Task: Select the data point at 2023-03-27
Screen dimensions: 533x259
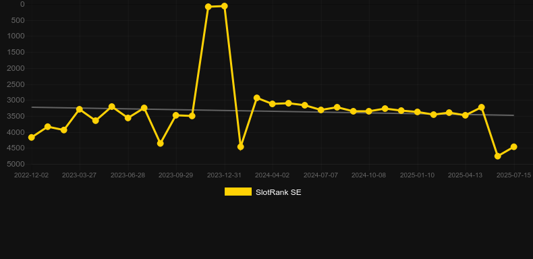Action: 80,109
